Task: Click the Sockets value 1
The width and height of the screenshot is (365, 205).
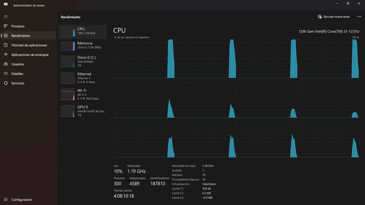Action: (203, 170)
